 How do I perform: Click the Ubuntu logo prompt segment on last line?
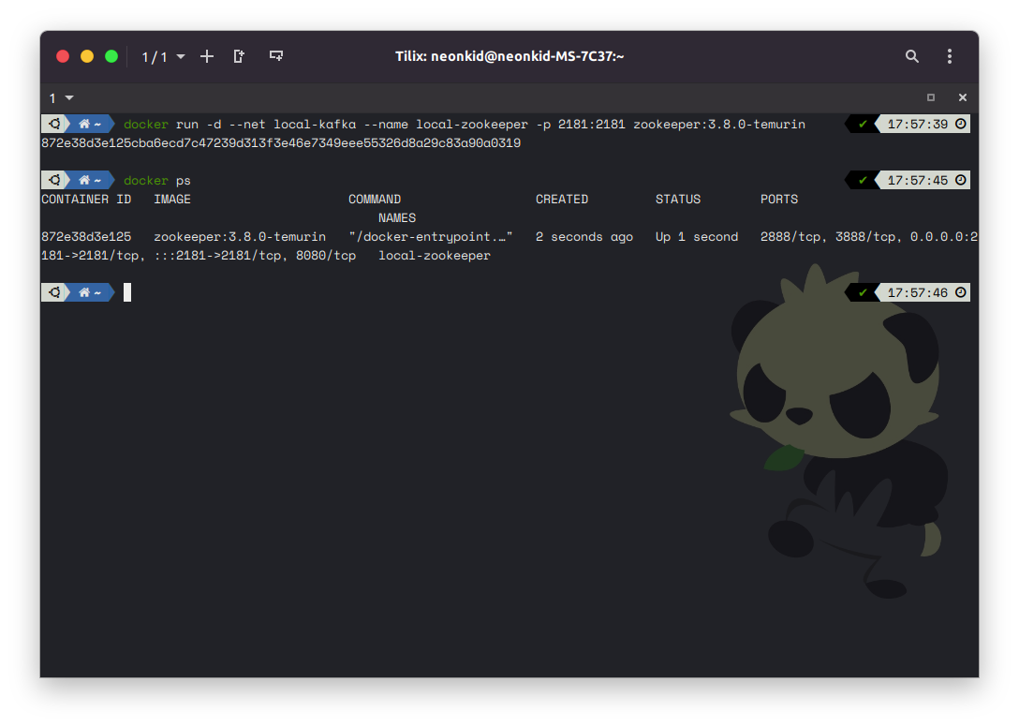[x=55, y=292]
